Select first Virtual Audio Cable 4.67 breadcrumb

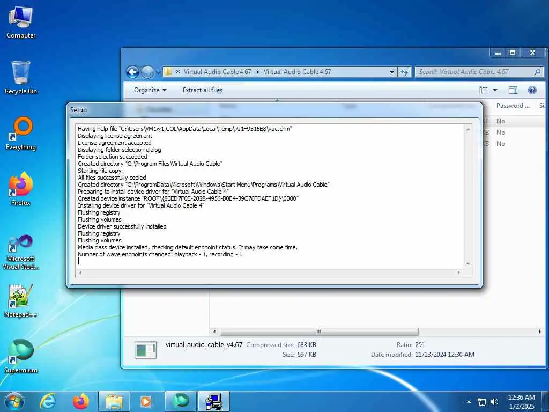218,72
